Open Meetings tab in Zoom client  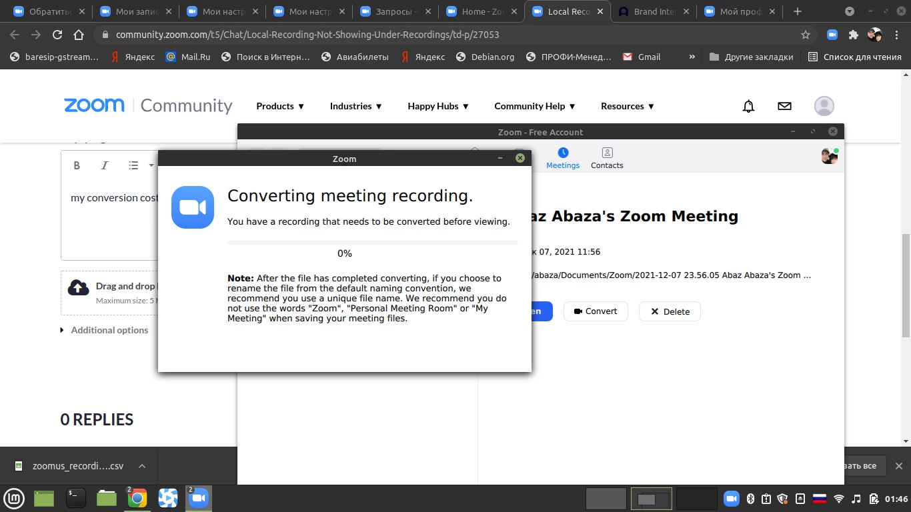tap(563, 159)
